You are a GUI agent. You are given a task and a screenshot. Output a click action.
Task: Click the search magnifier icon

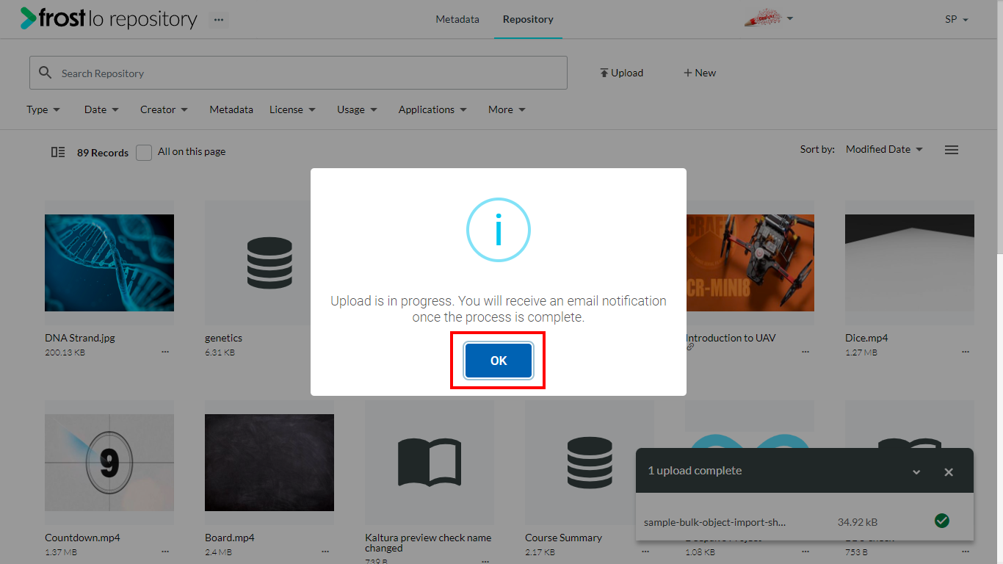tap(46, 73)
